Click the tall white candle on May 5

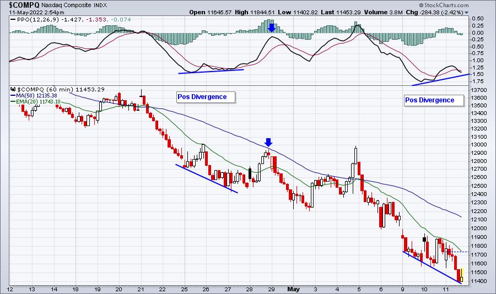pyautogui.click(x=356, y=155)
